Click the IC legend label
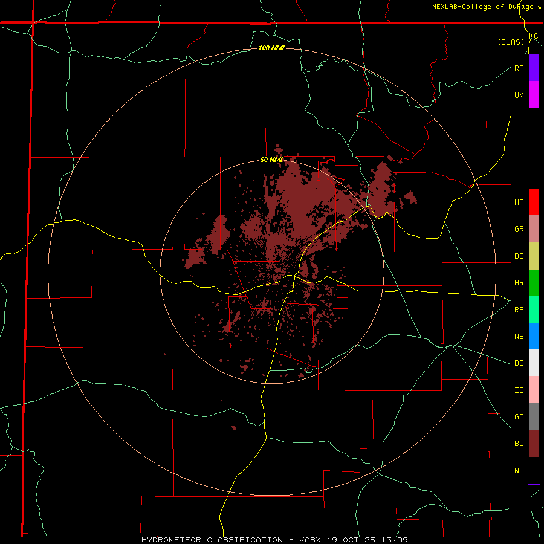 coord(519,390)
